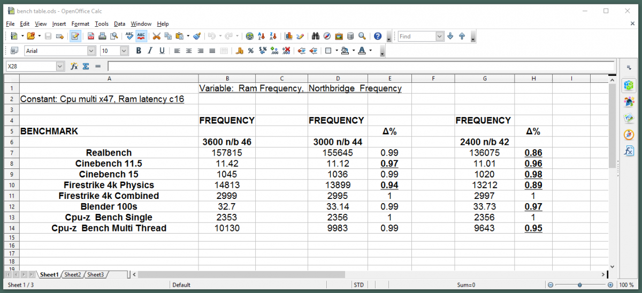Align text right
Screen dimensions: 642x293
[x=201, y=51]
